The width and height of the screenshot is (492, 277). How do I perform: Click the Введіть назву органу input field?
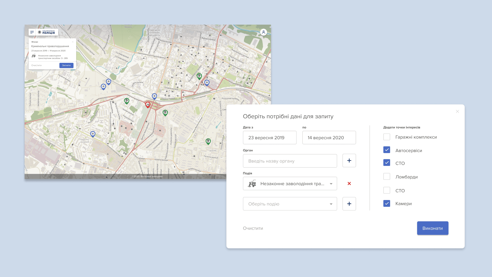coord(290,161)
